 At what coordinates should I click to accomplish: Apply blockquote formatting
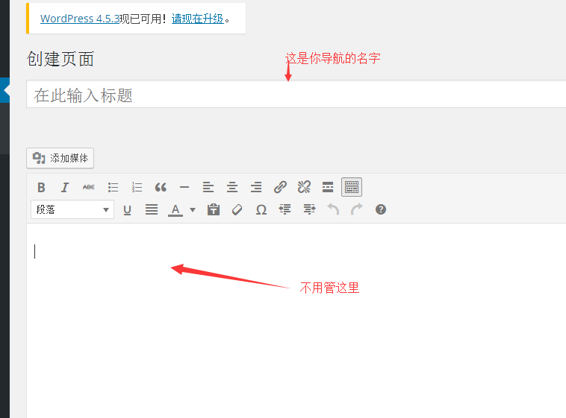click(x=161, y=187)
